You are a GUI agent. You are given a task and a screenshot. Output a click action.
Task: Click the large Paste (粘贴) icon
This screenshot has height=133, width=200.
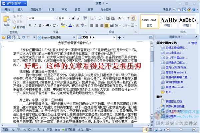[7, 22]
